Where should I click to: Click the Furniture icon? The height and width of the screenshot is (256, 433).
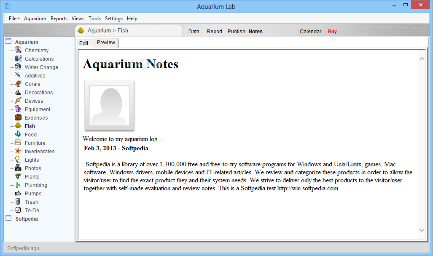click(x=18, y=143)
